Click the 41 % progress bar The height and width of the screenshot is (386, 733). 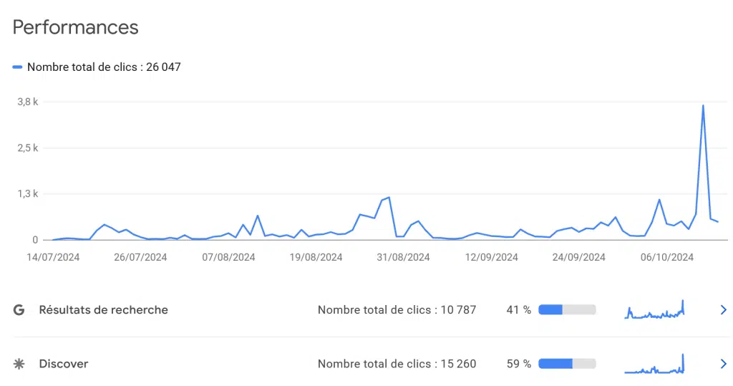coord(567,310)
